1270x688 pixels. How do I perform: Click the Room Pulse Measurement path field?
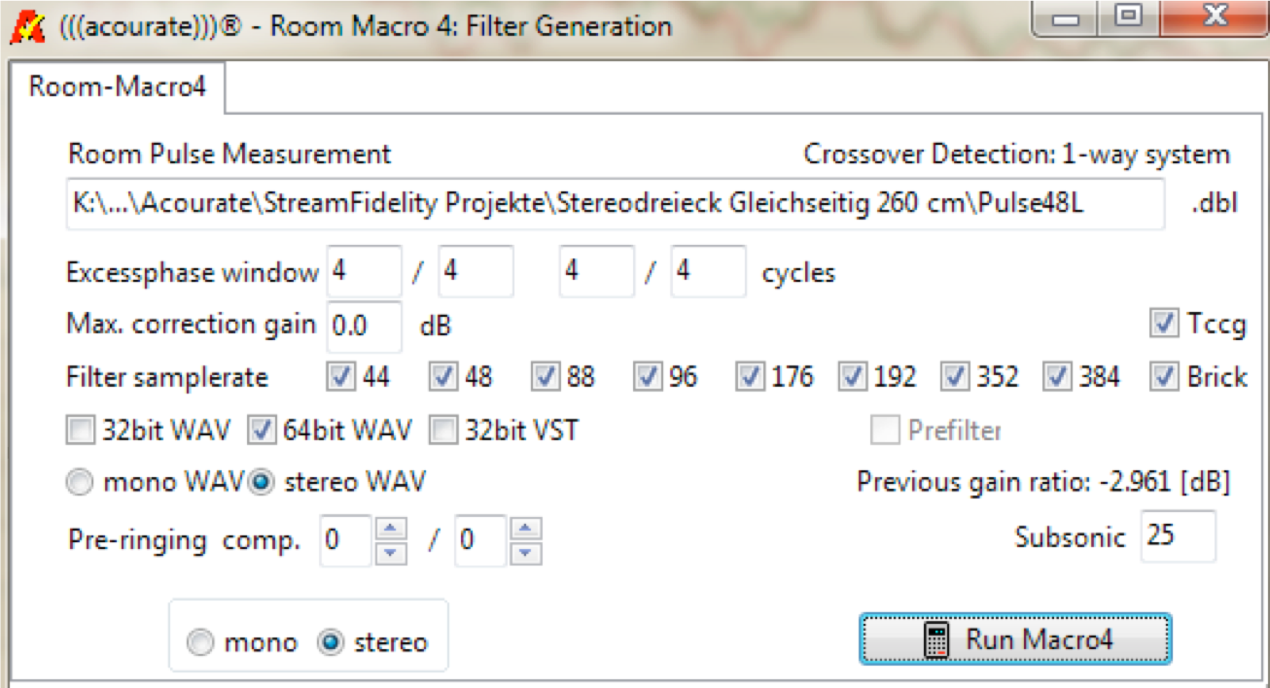[615, 205]
